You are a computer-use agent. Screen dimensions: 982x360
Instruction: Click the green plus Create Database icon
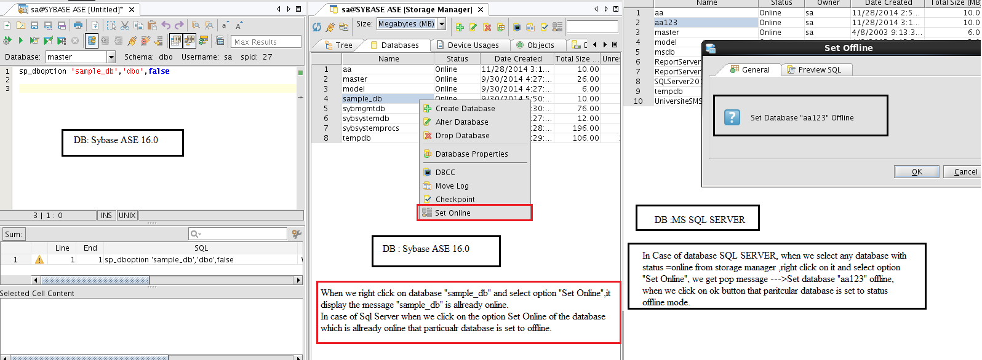tap(460, 27)
